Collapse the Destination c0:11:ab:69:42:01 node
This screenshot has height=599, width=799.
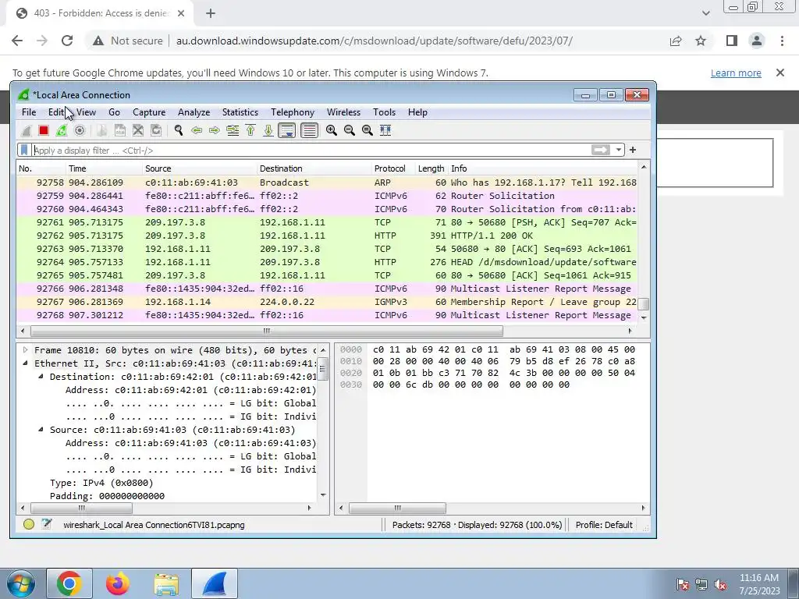coord(41,377)
